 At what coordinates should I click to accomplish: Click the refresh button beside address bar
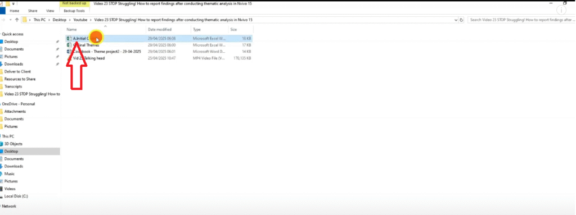tap(462, 20)
